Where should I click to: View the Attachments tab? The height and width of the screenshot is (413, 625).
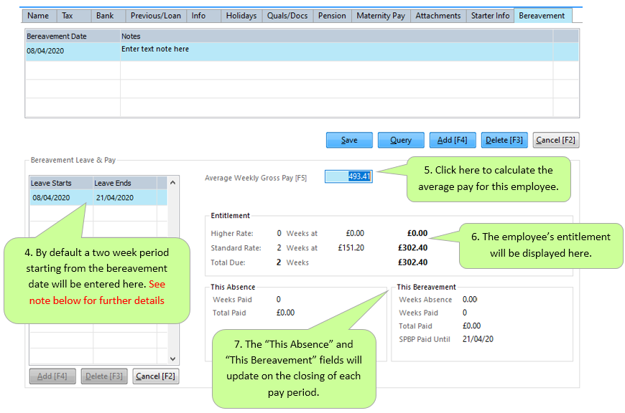click(x=437, y=16)
